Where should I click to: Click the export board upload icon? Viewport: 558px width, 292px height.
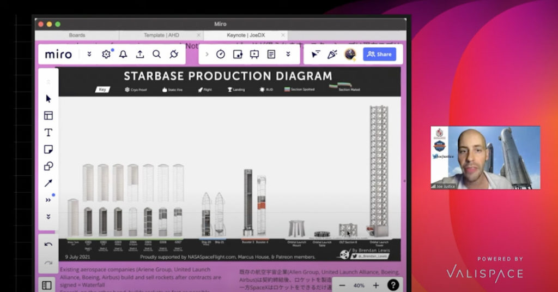tap(140, 54)
